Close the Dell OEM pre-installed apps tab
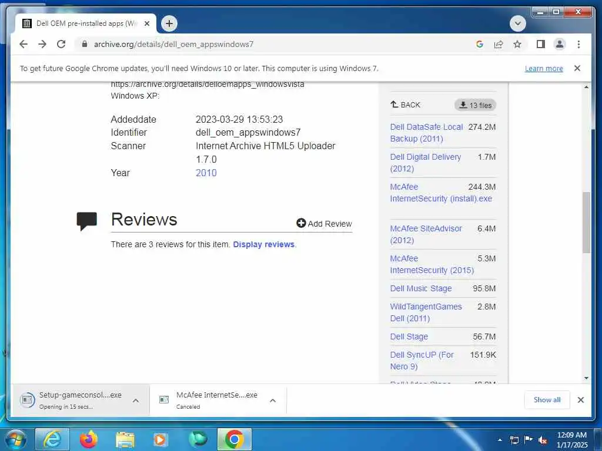 point(146,23)
